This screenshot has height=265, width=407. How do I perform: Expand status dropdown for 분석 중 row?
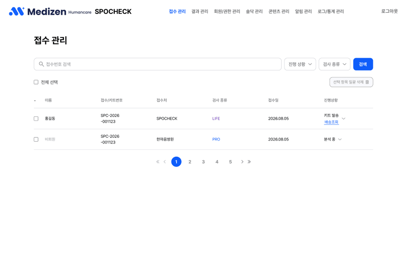tap(340, 139)
